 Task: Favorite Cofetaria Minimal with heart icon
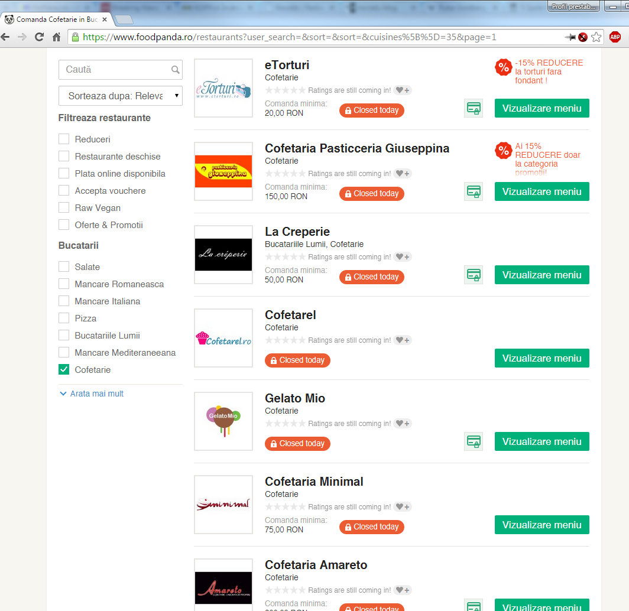(403, 507)
